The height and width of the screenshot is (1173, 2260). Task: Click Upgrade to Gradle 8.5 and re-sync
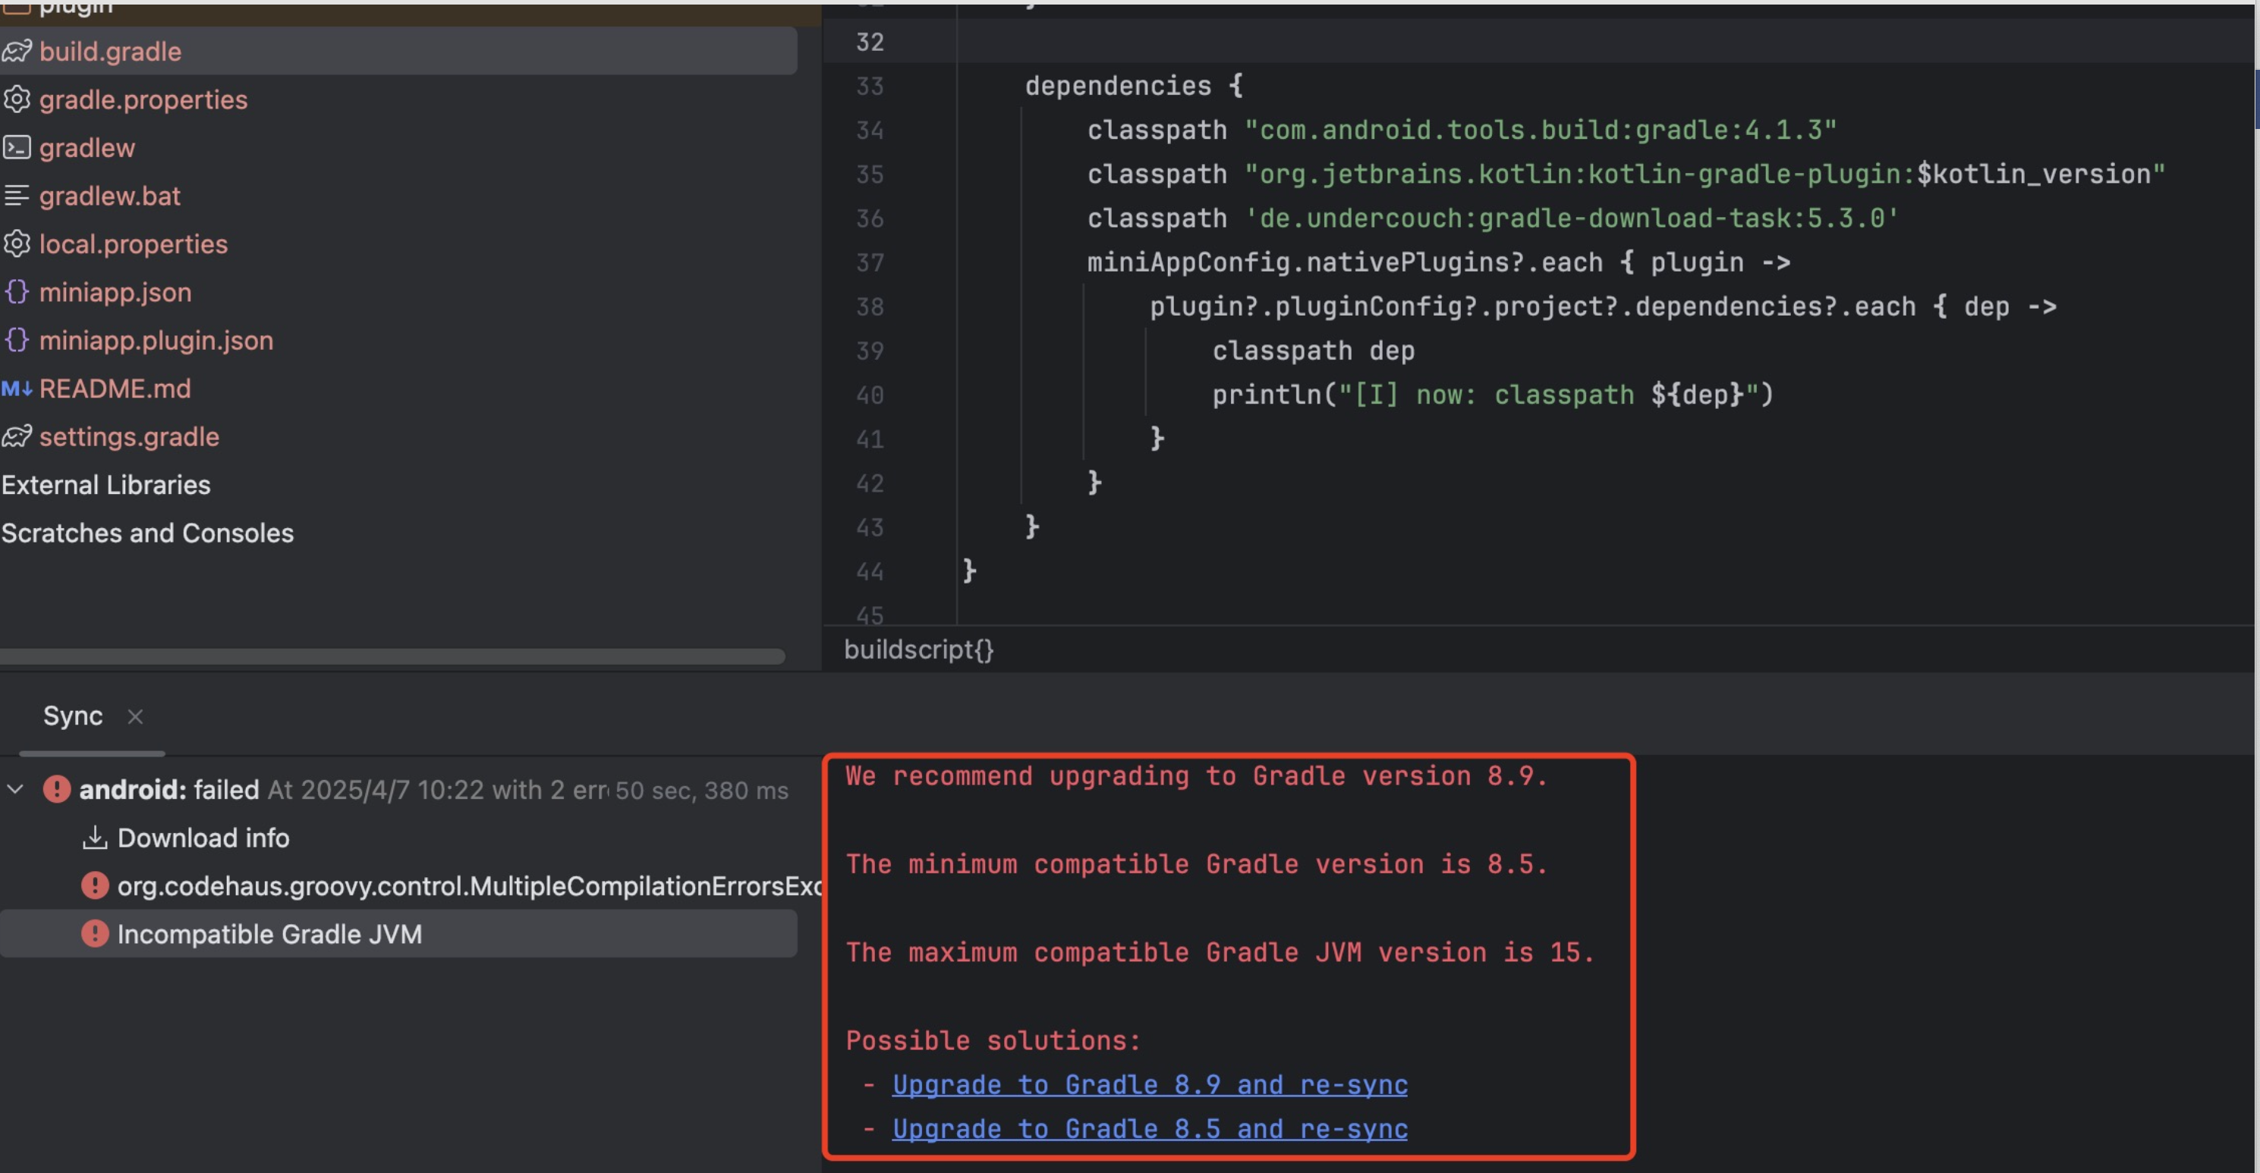tap(1149, 1129)
